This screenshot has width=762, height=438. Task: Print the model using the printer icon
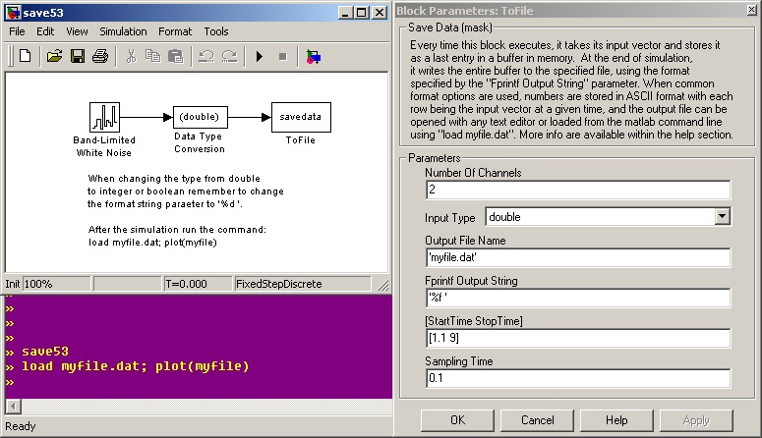pyautogui.click(x=100, y=57)
